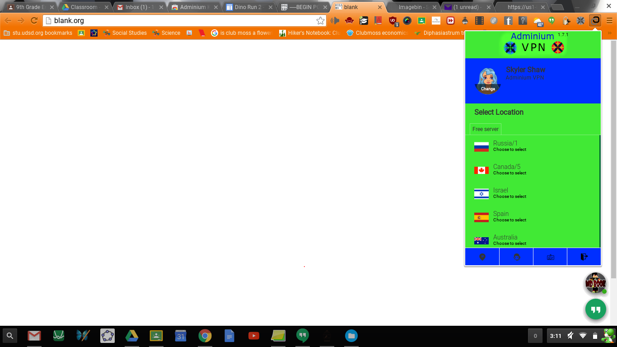This screenshot has width=617, height=347.
Task: Open the Hangouts chat bubble button
Action: click(x=596, y=309)
